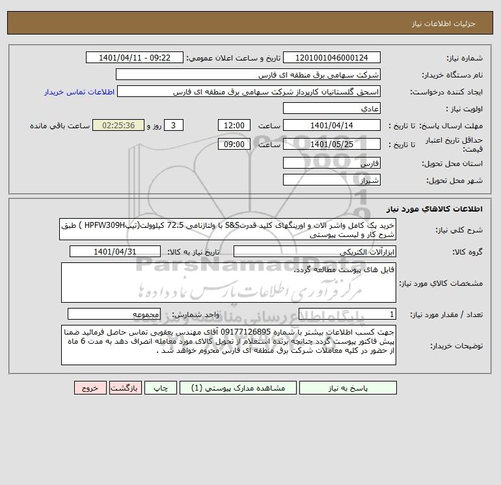501x485 pixels.
Task: Click goods group field ابزارآلات الکتریکی
Action: [315, 251]
